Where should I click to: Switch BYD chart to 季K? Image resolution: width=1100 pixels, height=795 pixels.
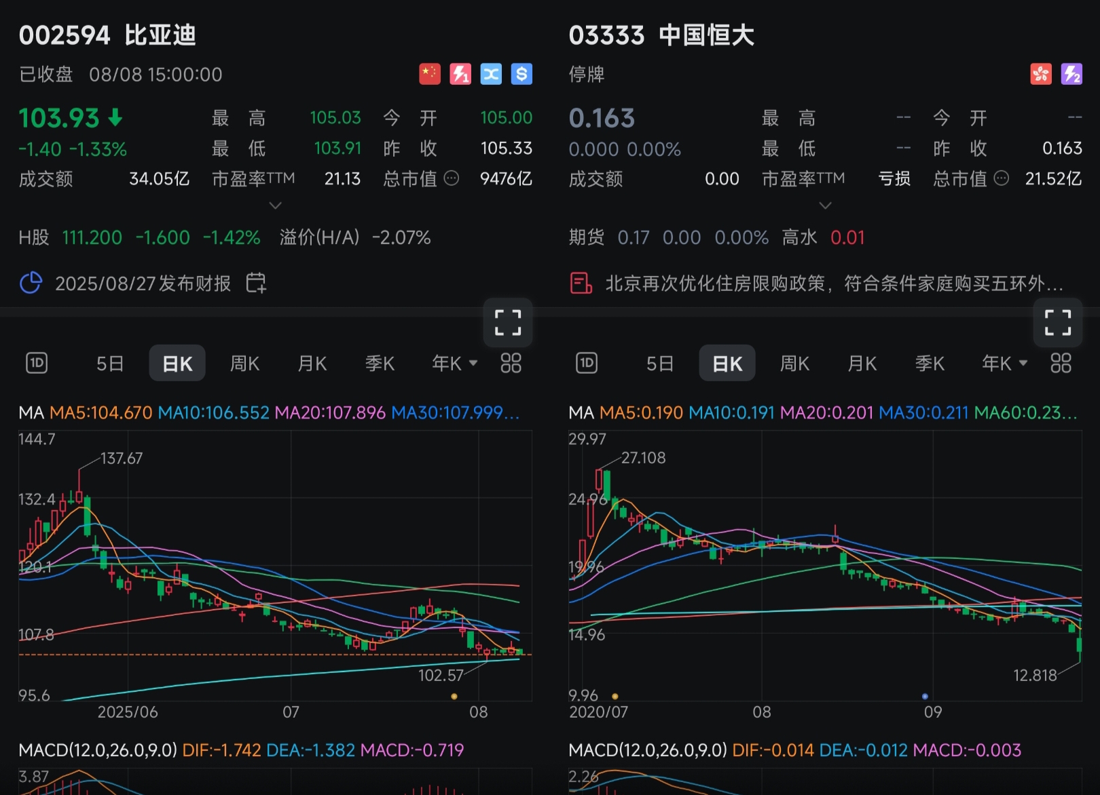pos(380,364)
